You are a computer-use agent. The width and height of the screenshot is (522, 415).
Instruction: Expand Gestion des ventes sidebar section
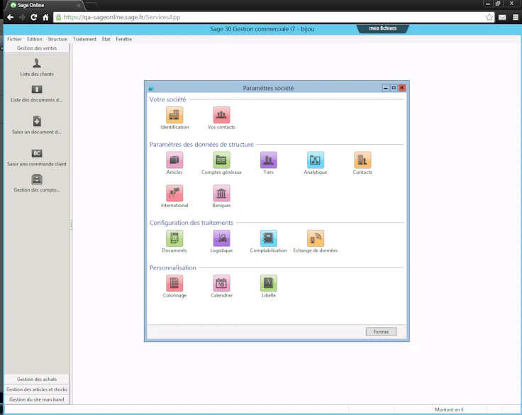tap(37, 48)
